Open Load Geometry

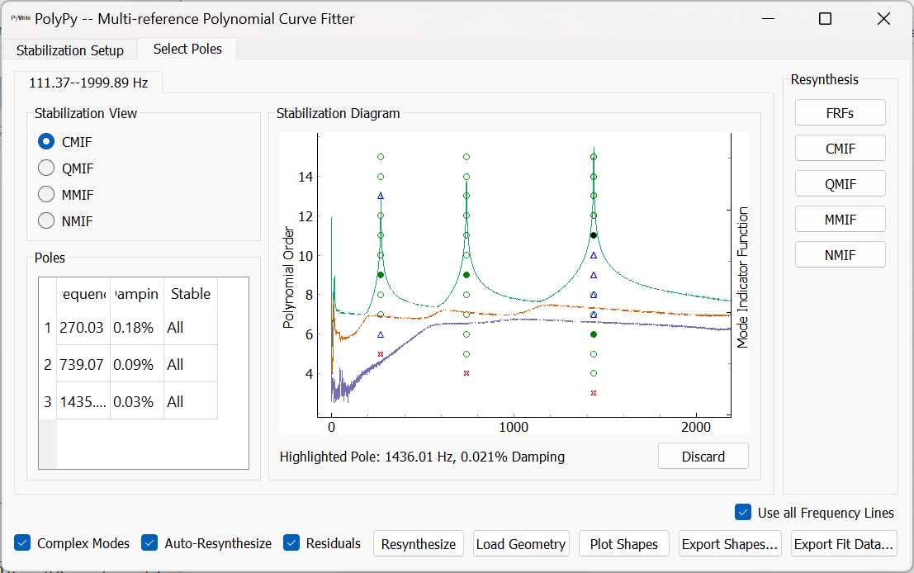[x=521, y=543]
